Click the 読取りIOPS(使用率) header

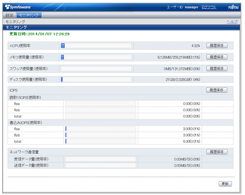[25, 98]
